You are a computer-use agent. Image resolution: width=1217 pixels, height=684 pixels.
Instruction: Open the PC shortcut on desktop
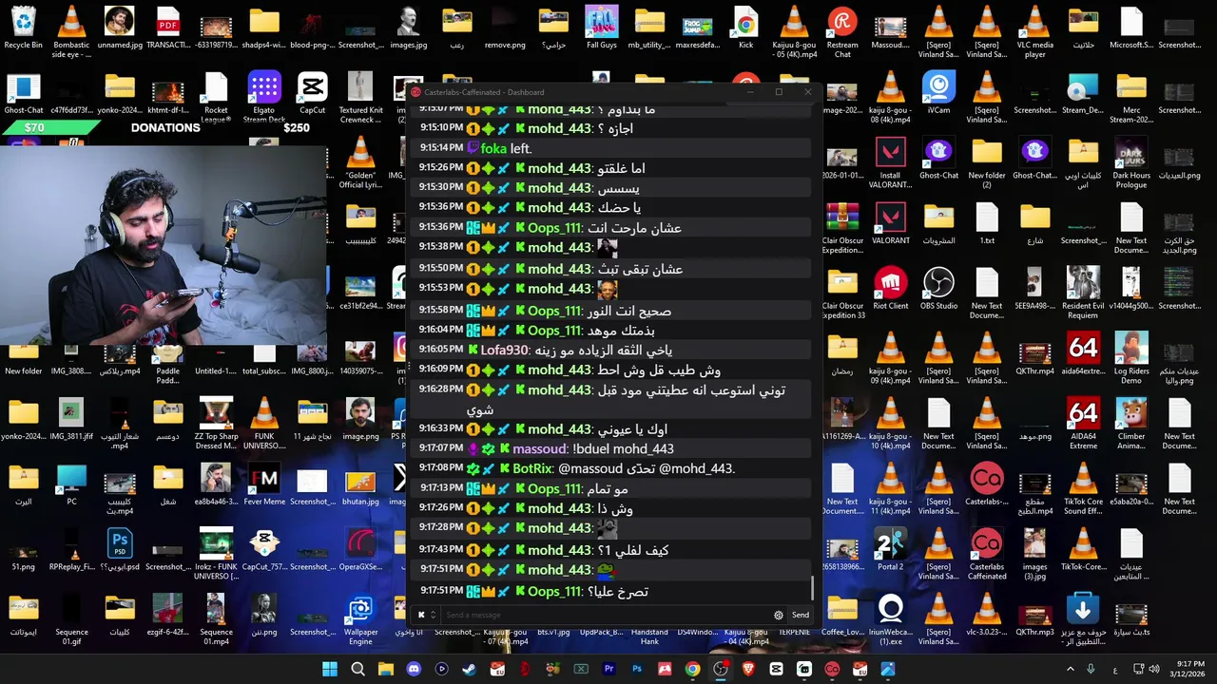71,484
